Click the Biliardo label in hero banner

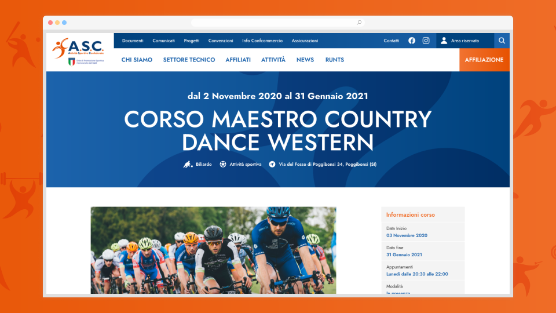coord(204,164)
